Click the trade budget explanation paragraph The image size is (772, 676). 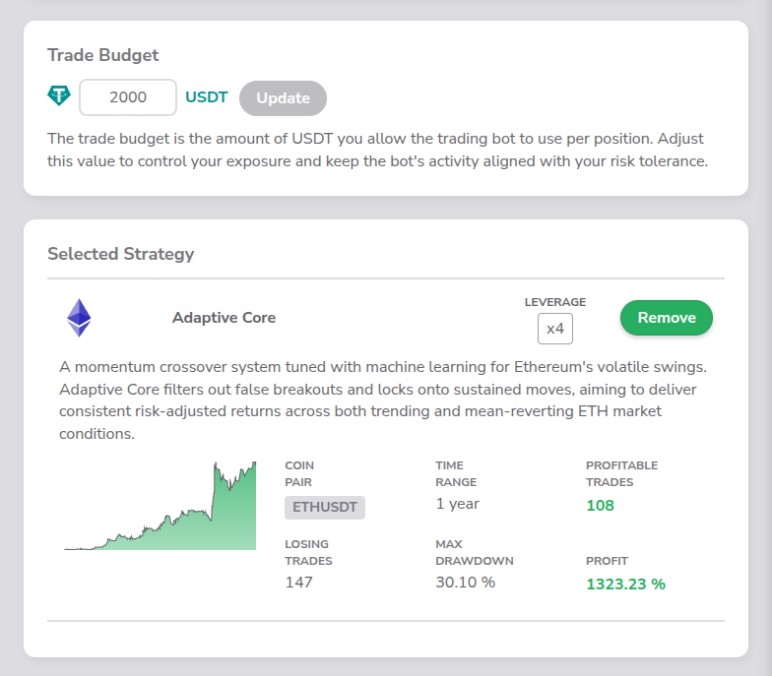[378, 150]
